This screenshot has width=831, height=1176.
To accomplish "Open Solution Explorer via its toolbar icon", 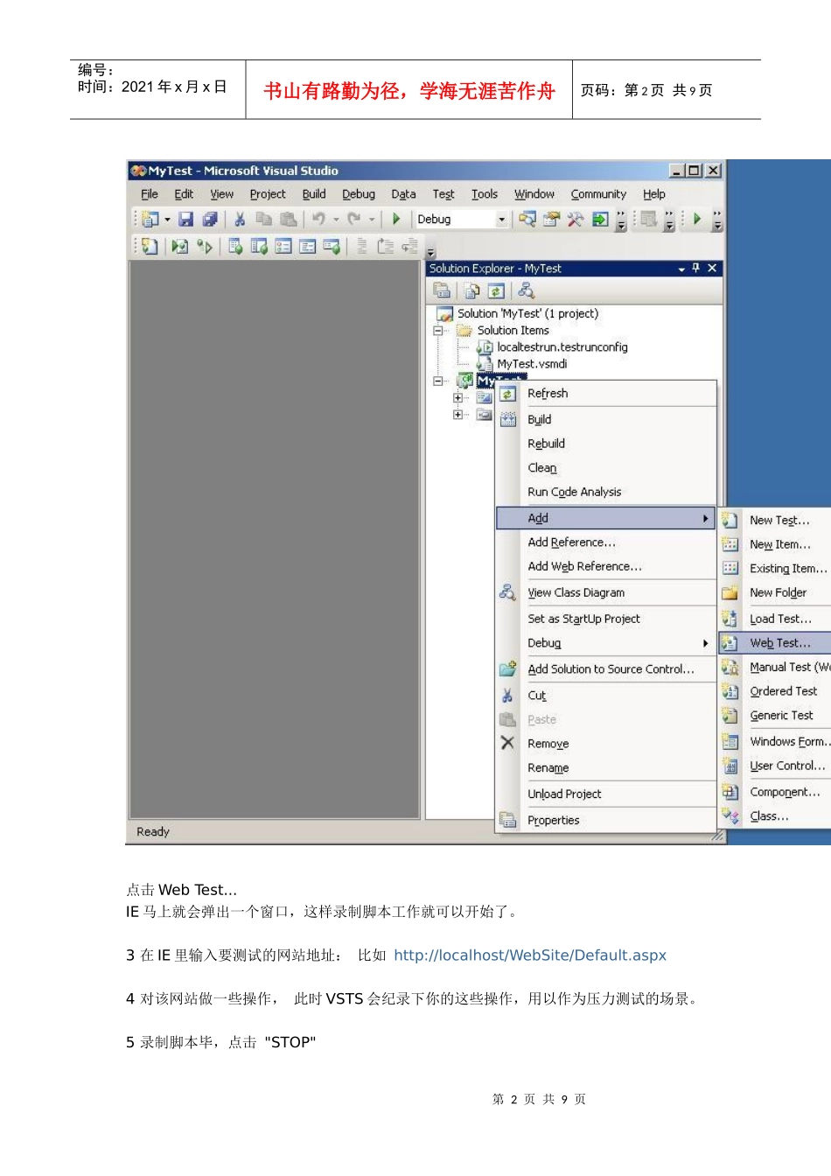I will click(x=527, y=219).
